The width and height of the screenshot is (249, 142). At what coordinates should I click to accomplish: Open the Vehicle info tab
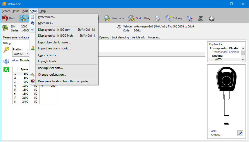[138, 37]
